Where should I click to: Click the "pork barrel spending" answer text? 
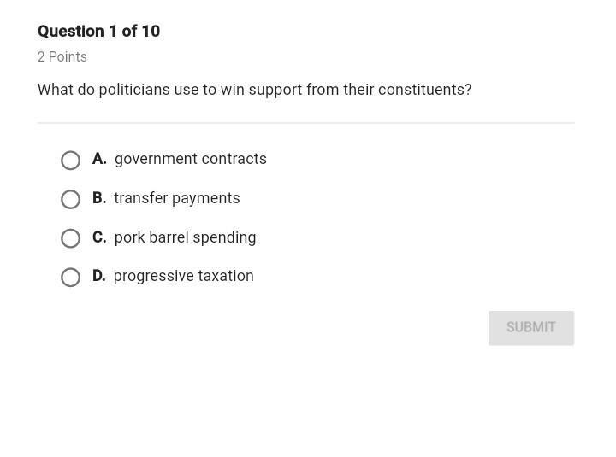[185, 237]
